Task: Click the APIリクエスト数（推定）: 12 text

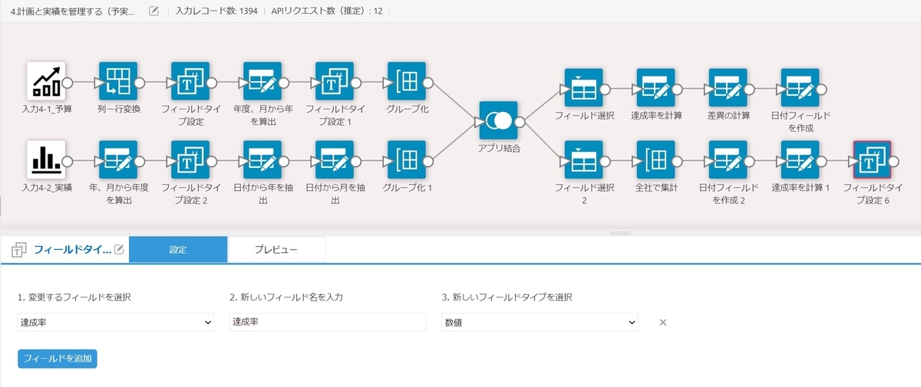Action: click(x=327, y=11)
